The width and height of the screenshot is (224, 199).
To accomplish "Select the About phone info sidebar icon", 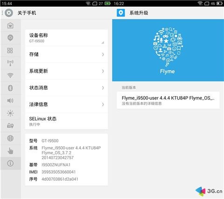I will click(10, 163).
